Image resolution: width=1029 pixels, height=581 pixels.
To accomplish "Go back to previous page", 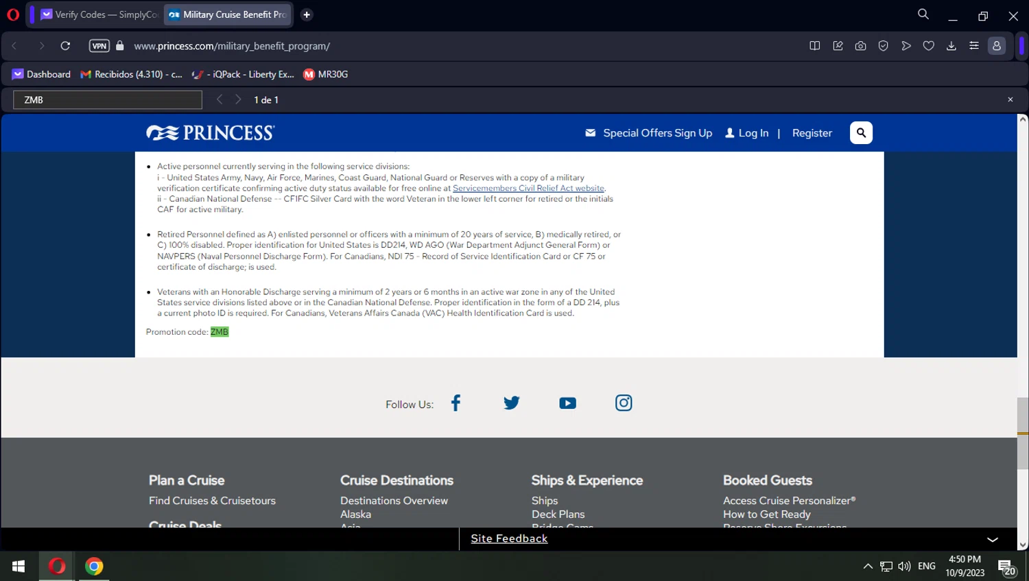I will 14,46.
